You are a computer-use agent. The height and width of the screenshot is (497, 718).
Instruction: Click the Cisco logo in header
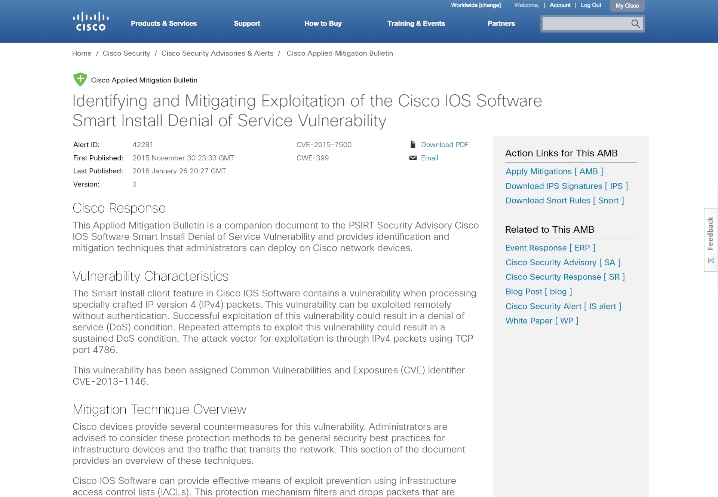click(91, 21)
